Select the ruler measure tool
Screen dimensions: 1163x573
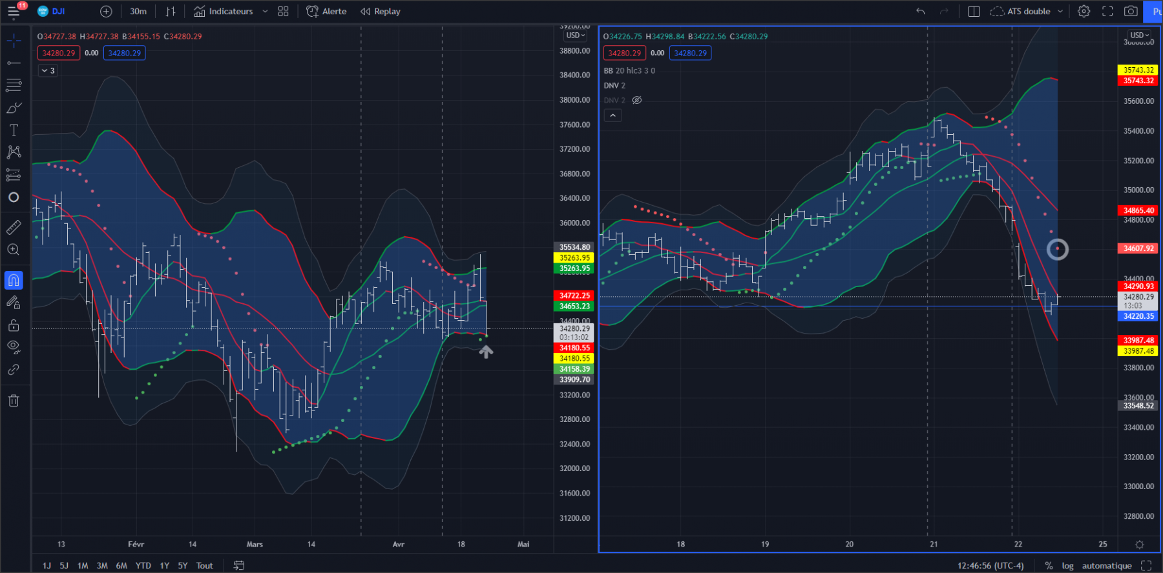[14, 227]
